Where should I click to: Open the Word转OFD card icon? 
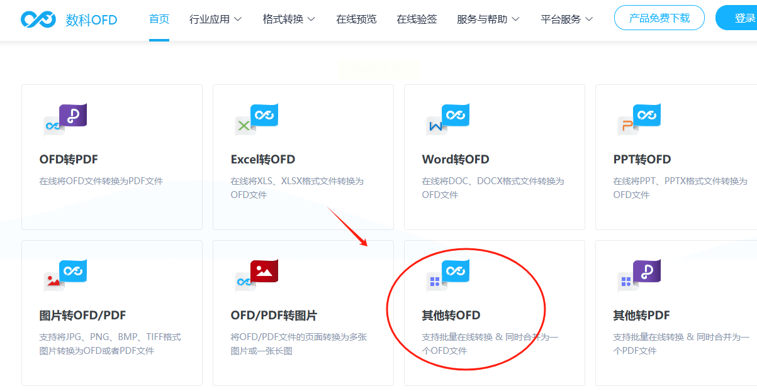tap(447, 119)
